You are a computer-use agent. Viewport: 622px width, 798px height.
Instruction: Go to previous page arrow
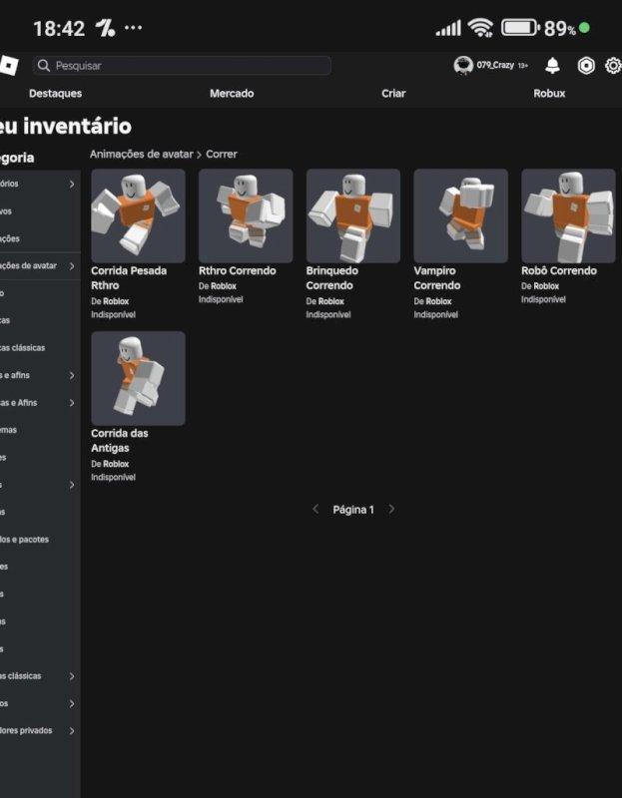click(x=315, y=509)
